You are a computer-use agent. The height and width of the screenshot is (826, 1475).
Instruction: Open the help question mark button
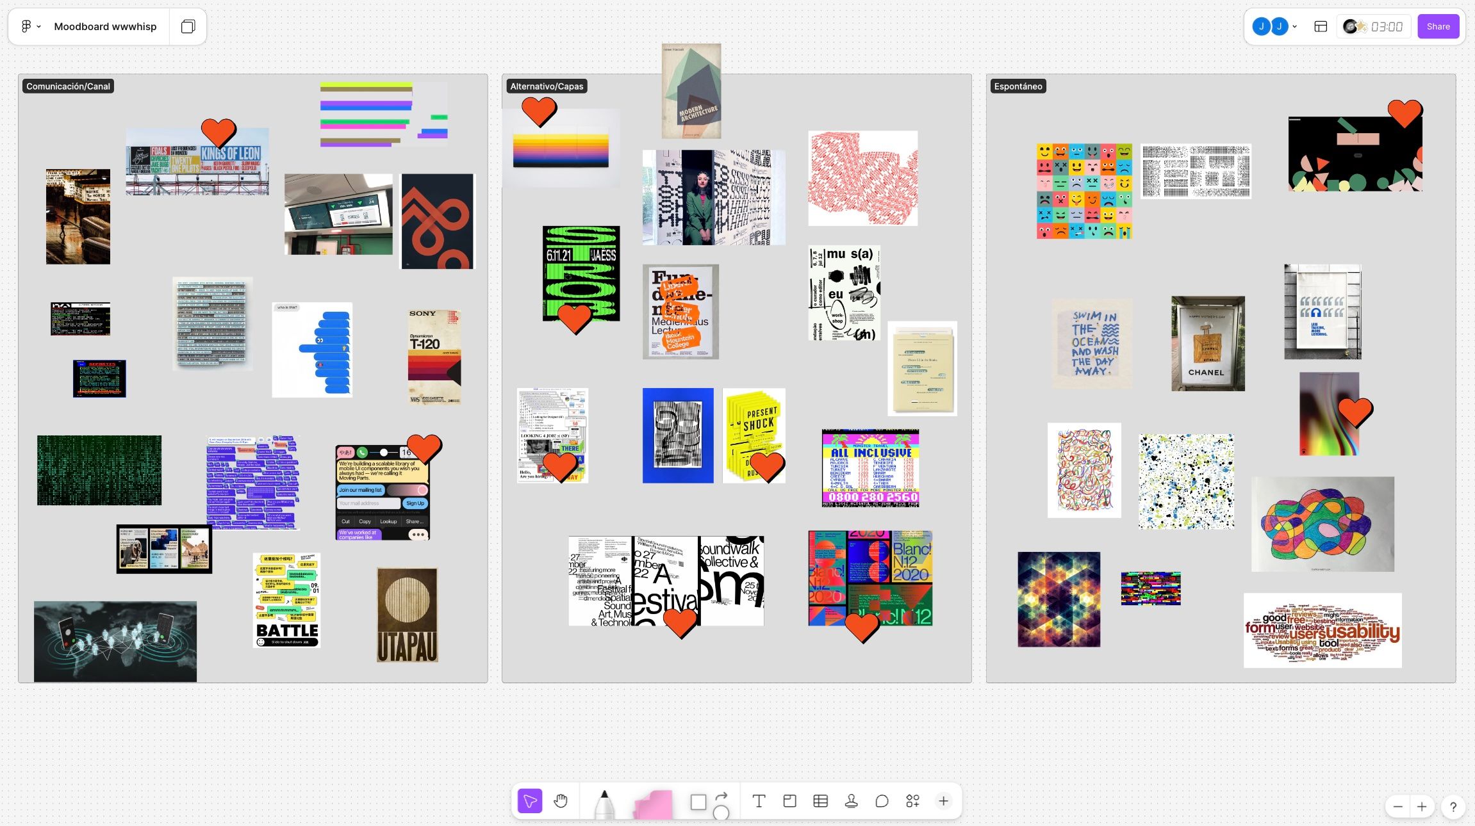[x=1453, y=807]
